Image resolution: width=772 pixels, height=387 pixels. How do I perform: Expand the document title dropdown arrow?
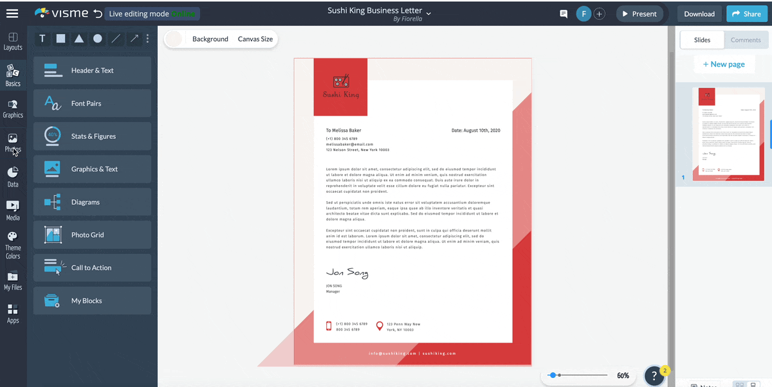(429, 12)
